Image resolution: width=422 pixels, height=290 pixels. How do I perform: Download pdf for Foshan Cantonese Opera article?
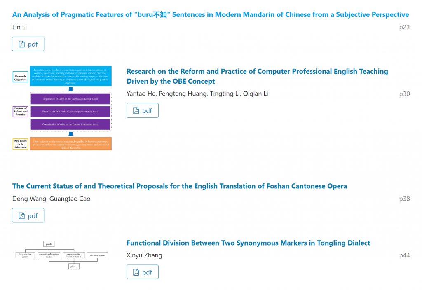point(28,215)
